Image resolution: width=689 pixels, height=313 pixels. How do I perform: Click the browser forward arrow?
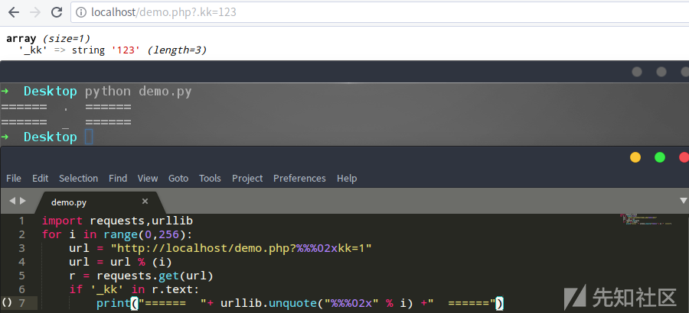pos(34,13)
